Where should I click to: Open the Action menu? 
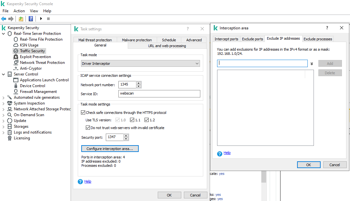click(19, 11)
